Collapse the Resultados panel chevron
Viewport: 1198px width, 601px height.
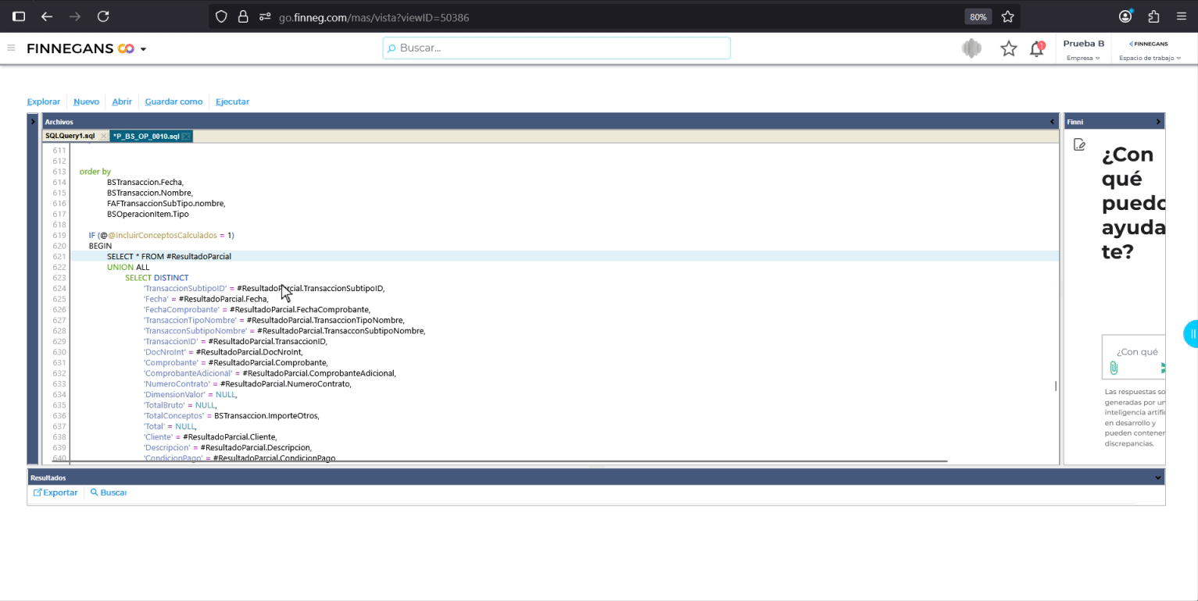[1158, 478]
